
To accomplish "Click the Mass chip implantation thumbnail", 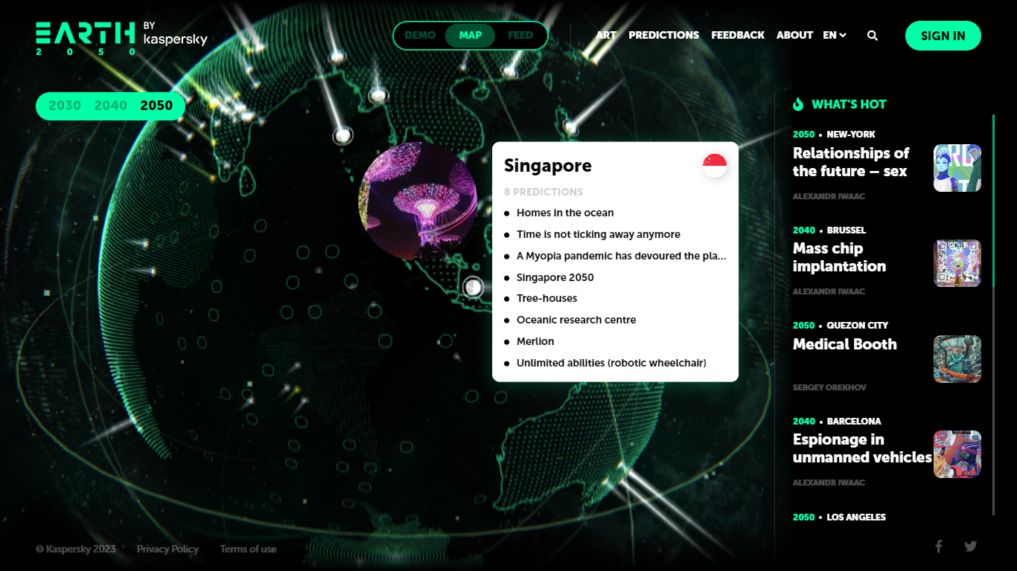I will click(x=957, y=263).
